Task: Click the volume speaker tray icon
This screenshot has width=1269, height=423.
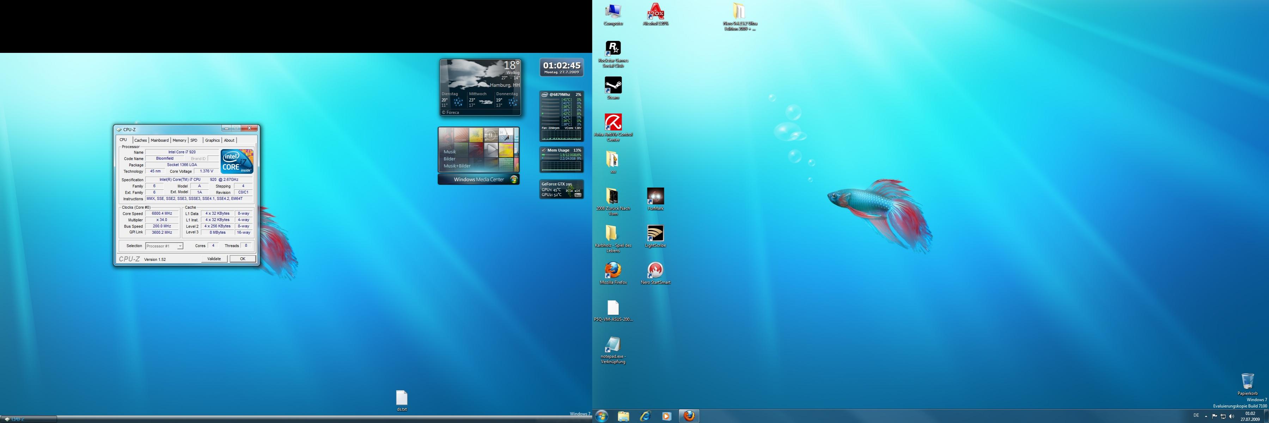Action: [1232, 416]
